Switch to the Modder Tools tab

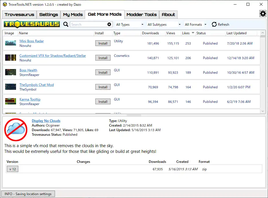[141, 15]
